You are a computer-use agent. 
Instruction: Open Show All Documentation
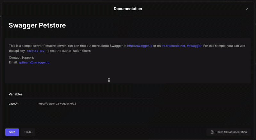pos(228,132)
